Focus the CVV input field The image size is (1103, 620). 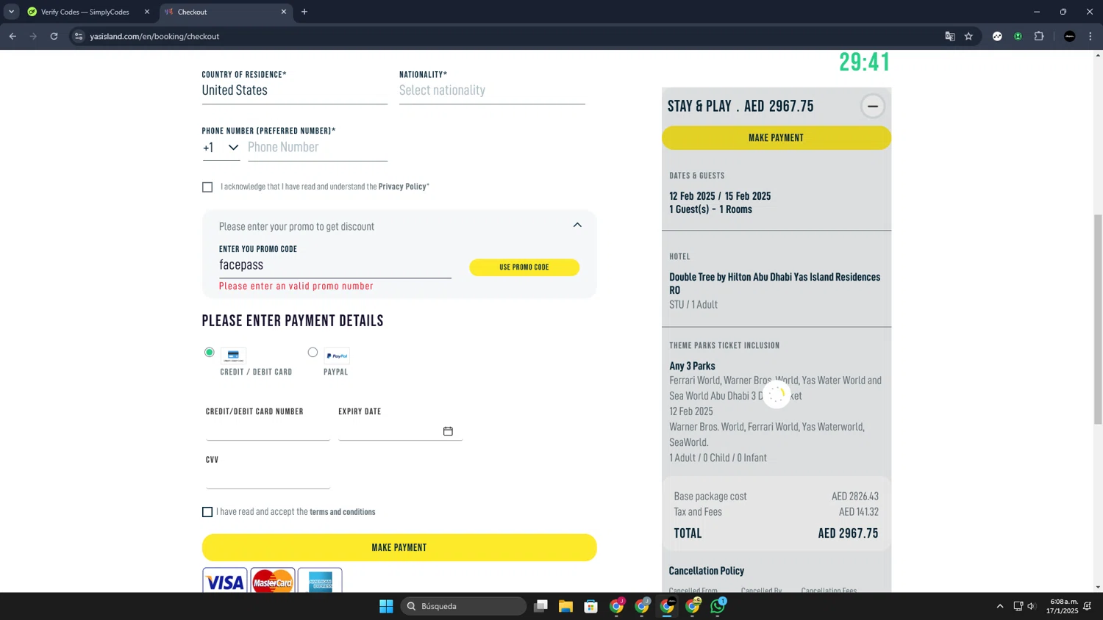pos(268,478)
